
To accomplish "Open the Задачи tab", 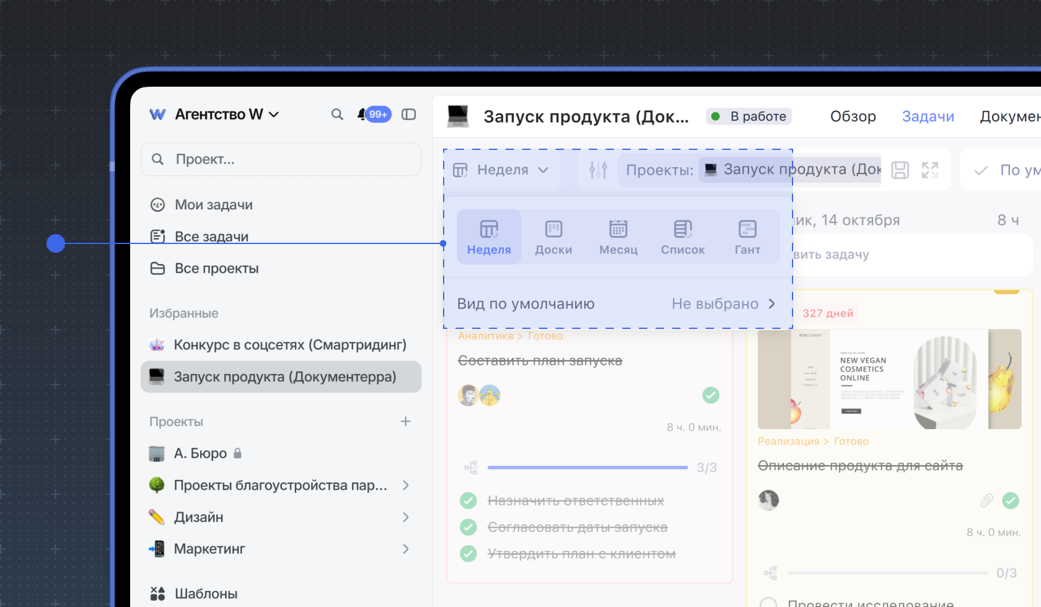I will tap(928, 116).
